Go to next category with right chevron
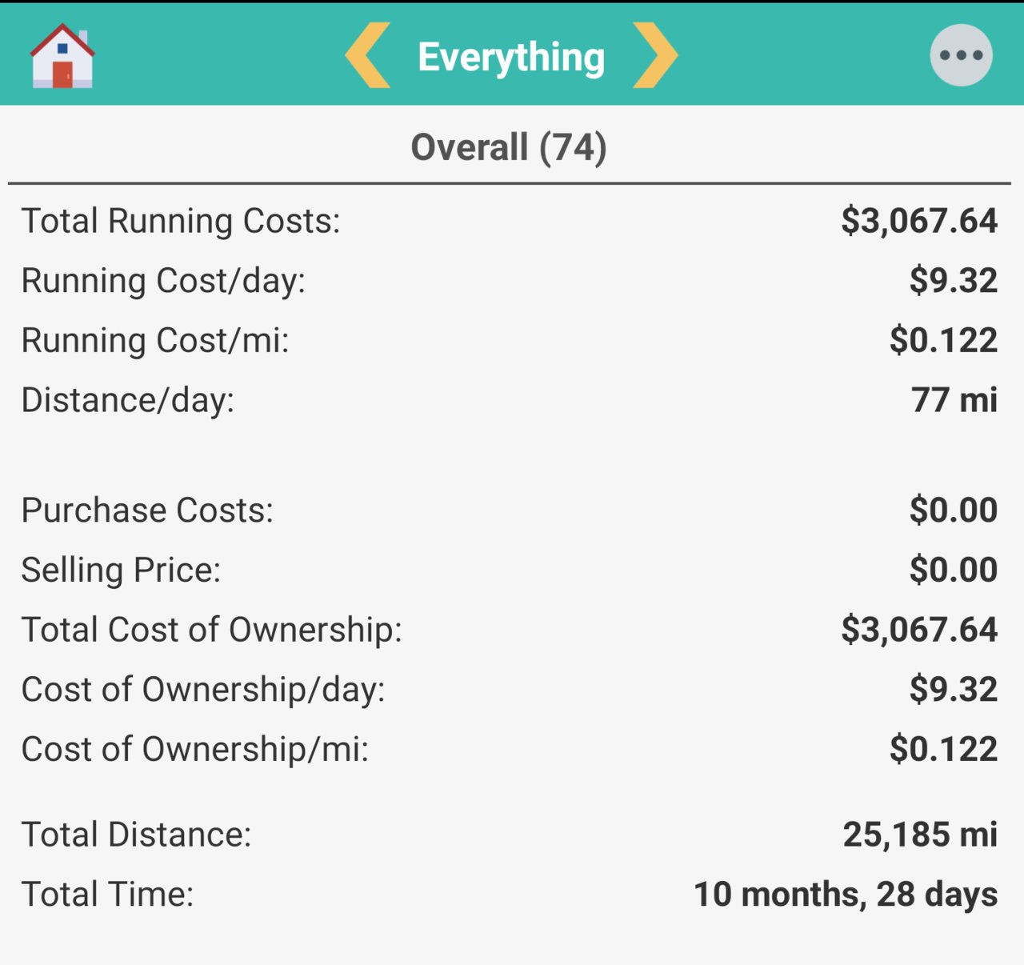 (655, 55)
